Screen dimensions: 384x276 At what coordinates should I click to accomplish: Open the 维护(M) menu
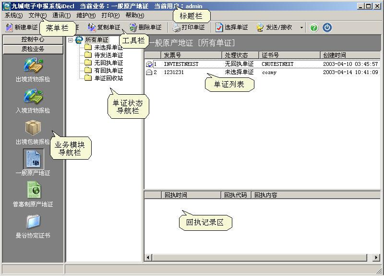(85, 15)
